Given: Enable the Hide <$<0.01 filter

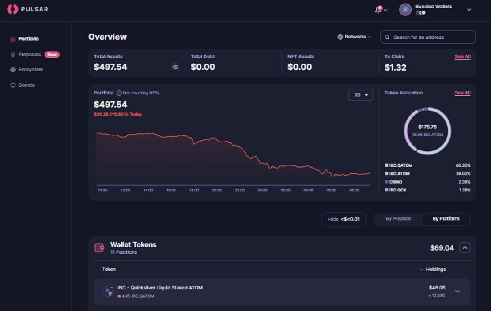Looking at the screenshot, I should (344, 219).
